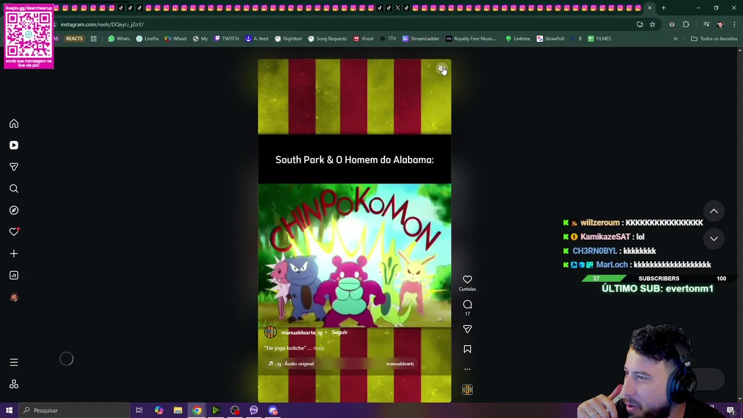Create new post with plus icon
This screenshot has height=418, width=743.
(x=14, y=254)
